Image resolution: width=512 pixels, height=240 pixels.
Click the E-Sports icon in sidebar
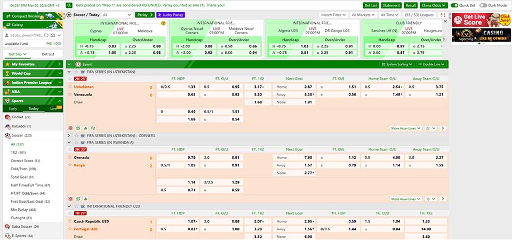coord(7,235)
